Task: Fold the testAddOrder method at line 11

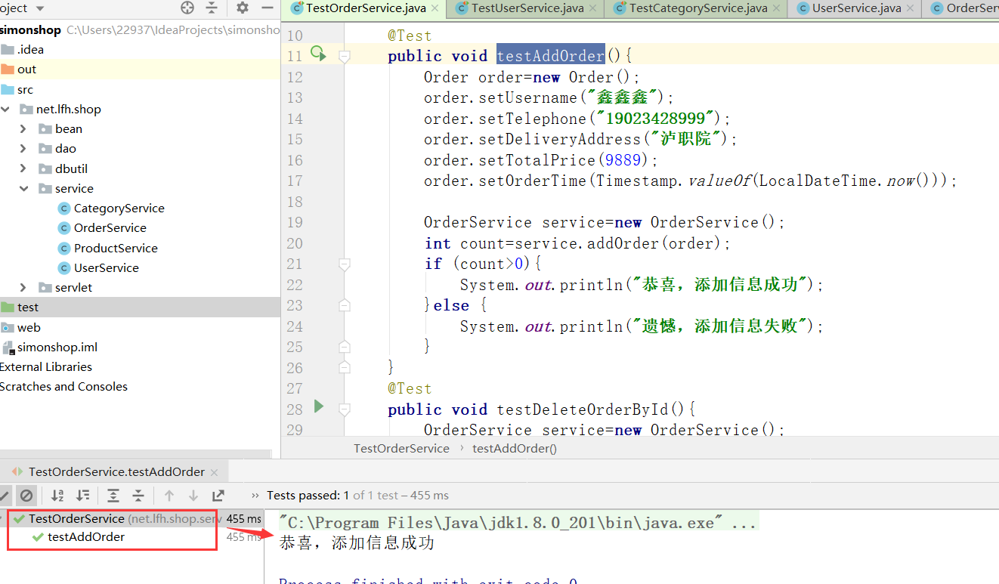Action: pos(345,56)
